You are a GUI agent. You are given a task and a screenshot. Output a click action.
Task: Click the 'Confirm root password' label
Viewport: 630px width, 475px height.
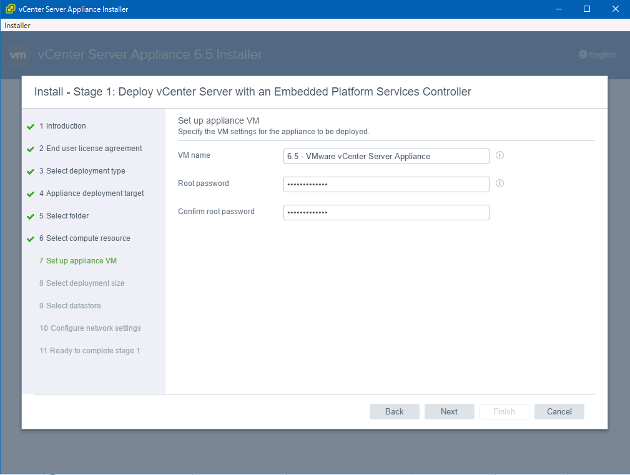coord(216,212)
